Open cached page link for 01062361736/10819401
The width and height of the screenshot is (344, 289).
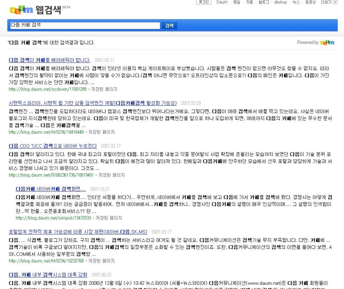(x=111, y=175)
